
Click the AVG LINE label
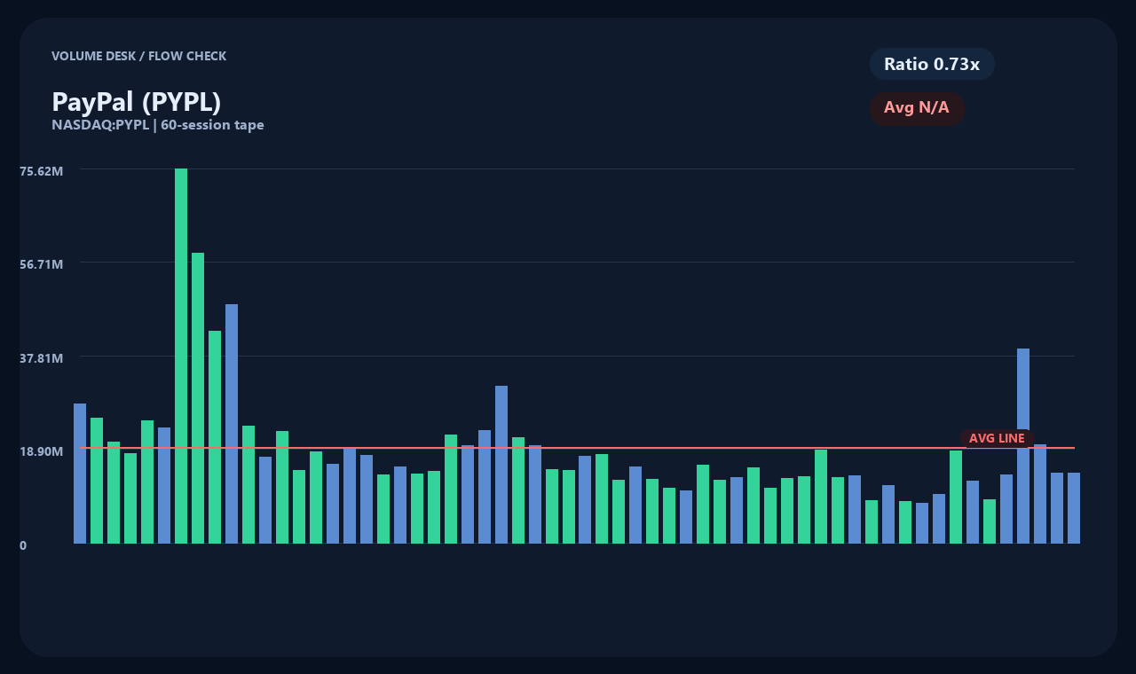pos(997,438)
